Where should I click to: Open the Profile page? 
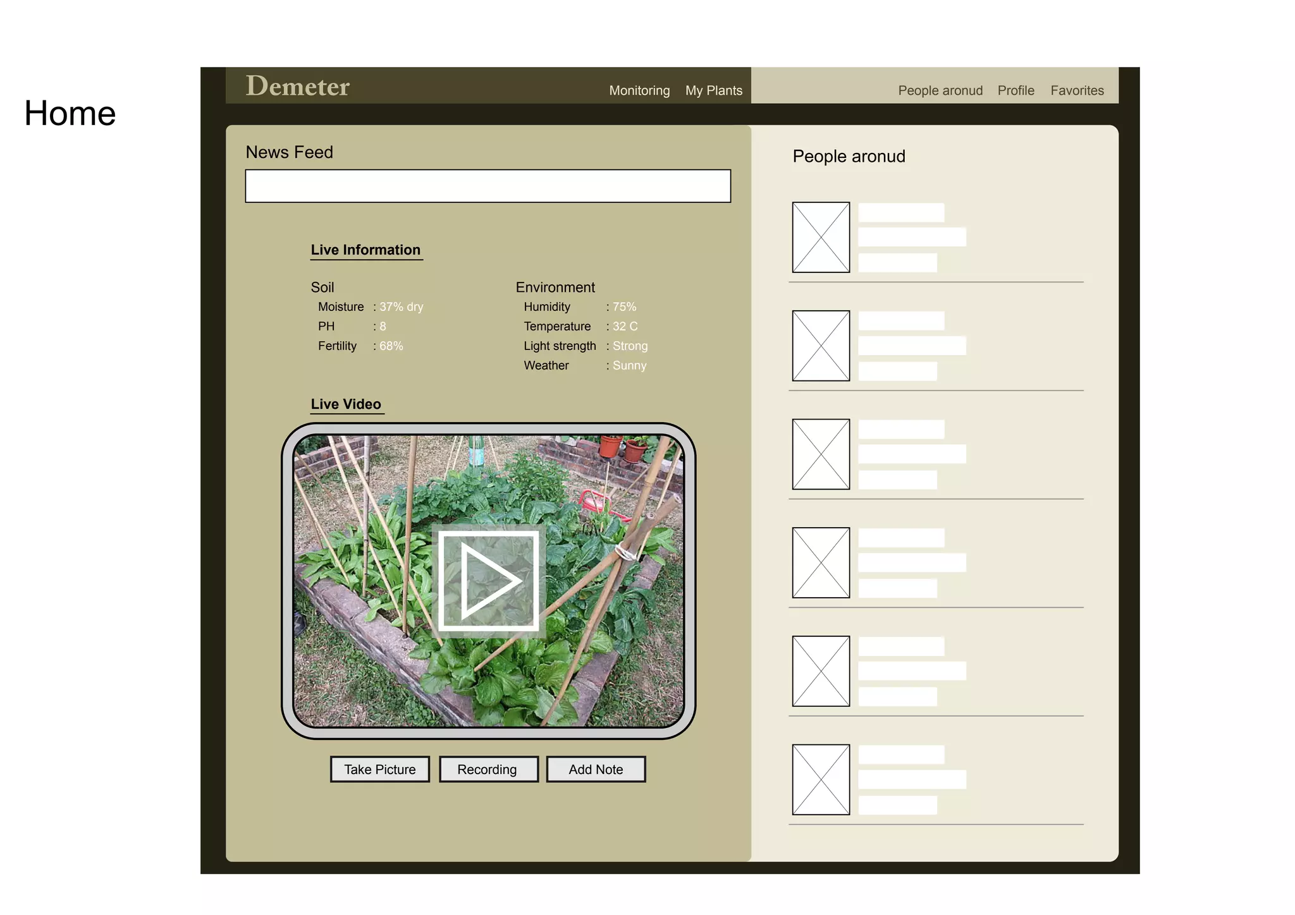[x=1016, y=90]
